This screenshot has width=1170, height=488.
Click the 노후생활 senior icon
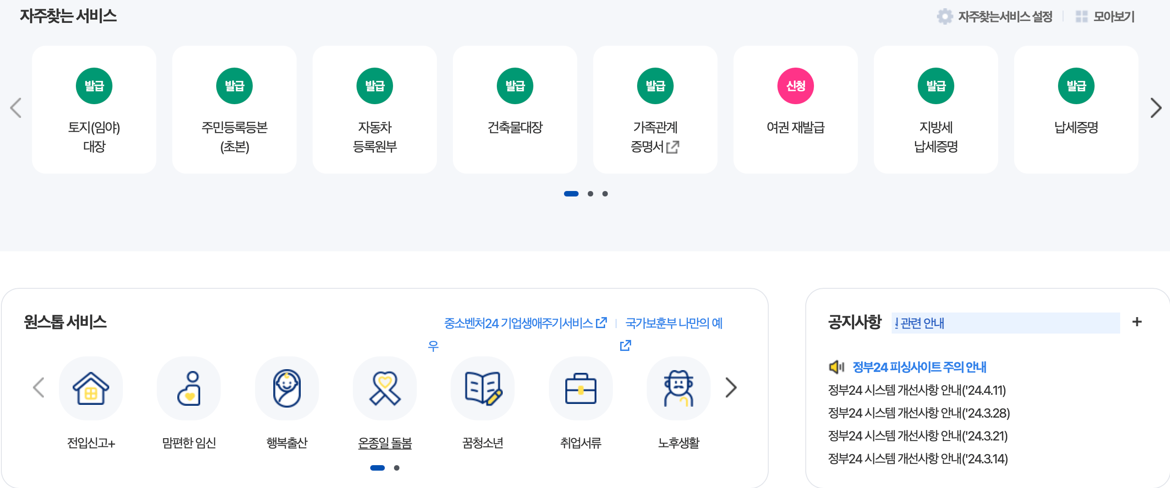coord(678,388)
